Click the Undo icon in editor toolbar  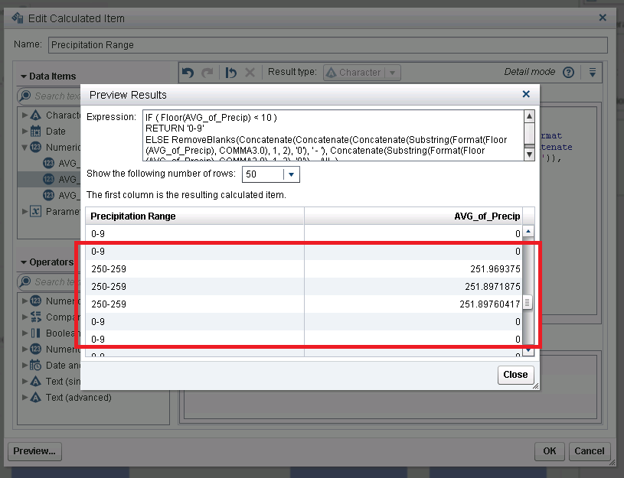point(188,73)
